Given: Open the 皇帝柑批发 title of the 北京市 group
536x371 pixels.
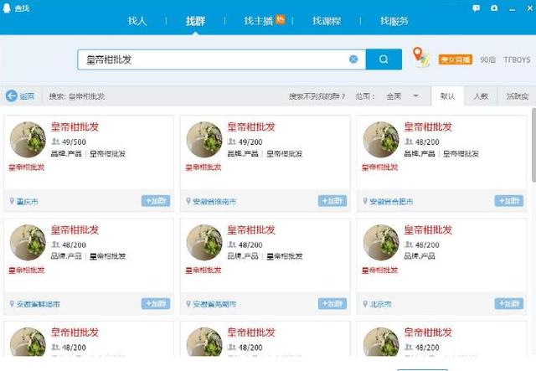Looking at the screenshot, I should (428, 229).
